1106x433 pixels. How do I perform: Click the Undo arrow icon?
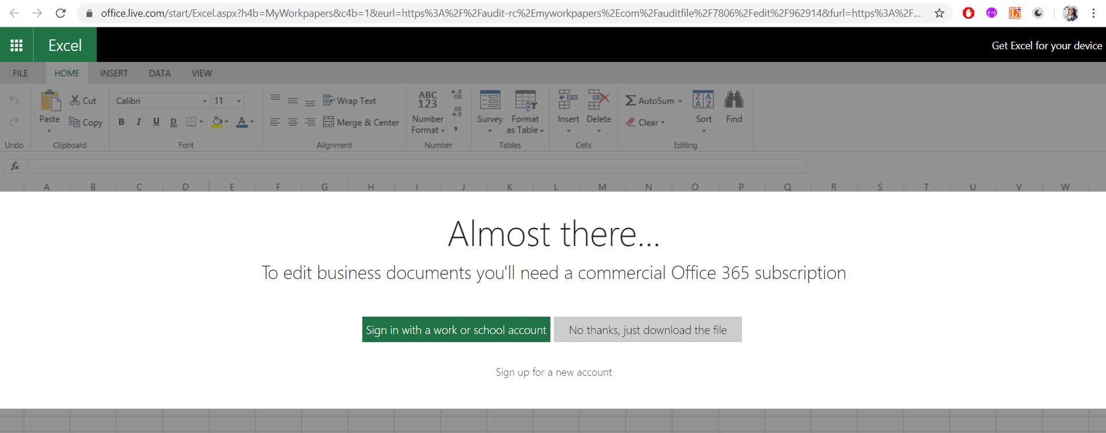coord(14,100)
